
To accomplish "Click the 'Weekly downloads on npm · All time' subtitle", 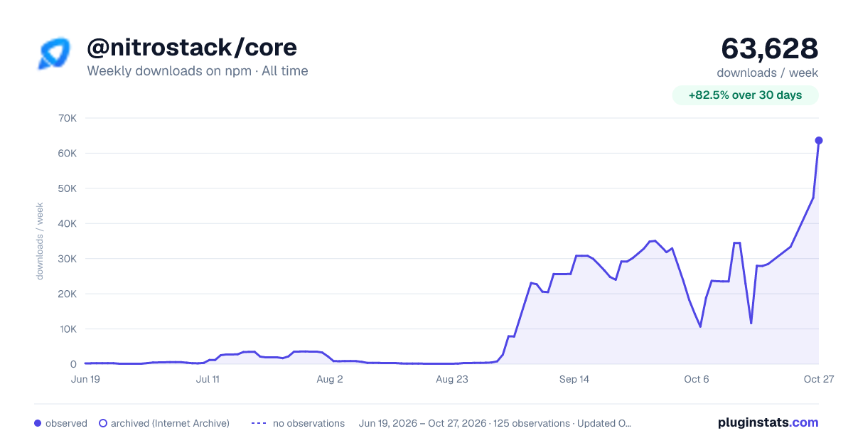I will pyautogui.click(x=198, y=71).
